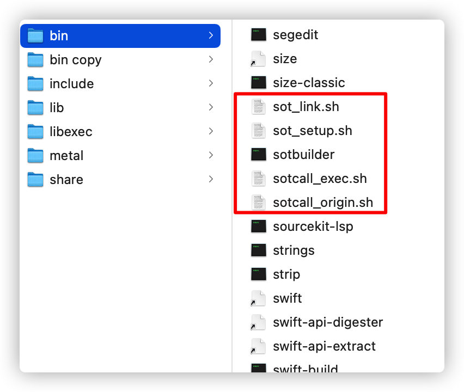Expand the include folder chevron
This screenshot has width=464, height=392.
[x=211, y=83]
